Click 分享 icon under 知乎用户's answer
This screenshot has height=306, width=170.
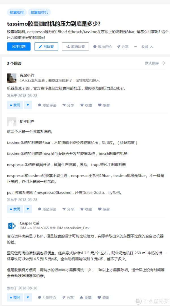pos(68,209)
